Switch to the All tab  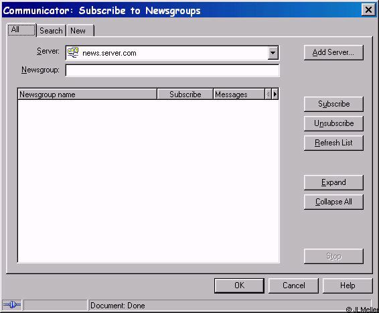click(x=21, y=29)
